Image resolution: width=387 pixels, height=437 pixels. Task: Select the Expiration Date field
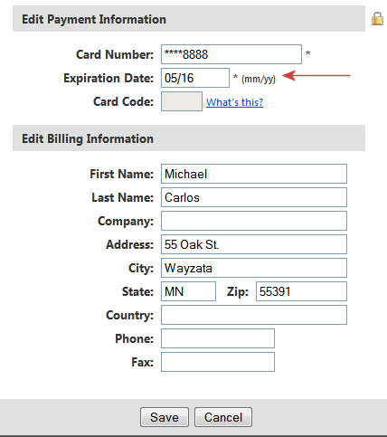[x=195, y=78]
